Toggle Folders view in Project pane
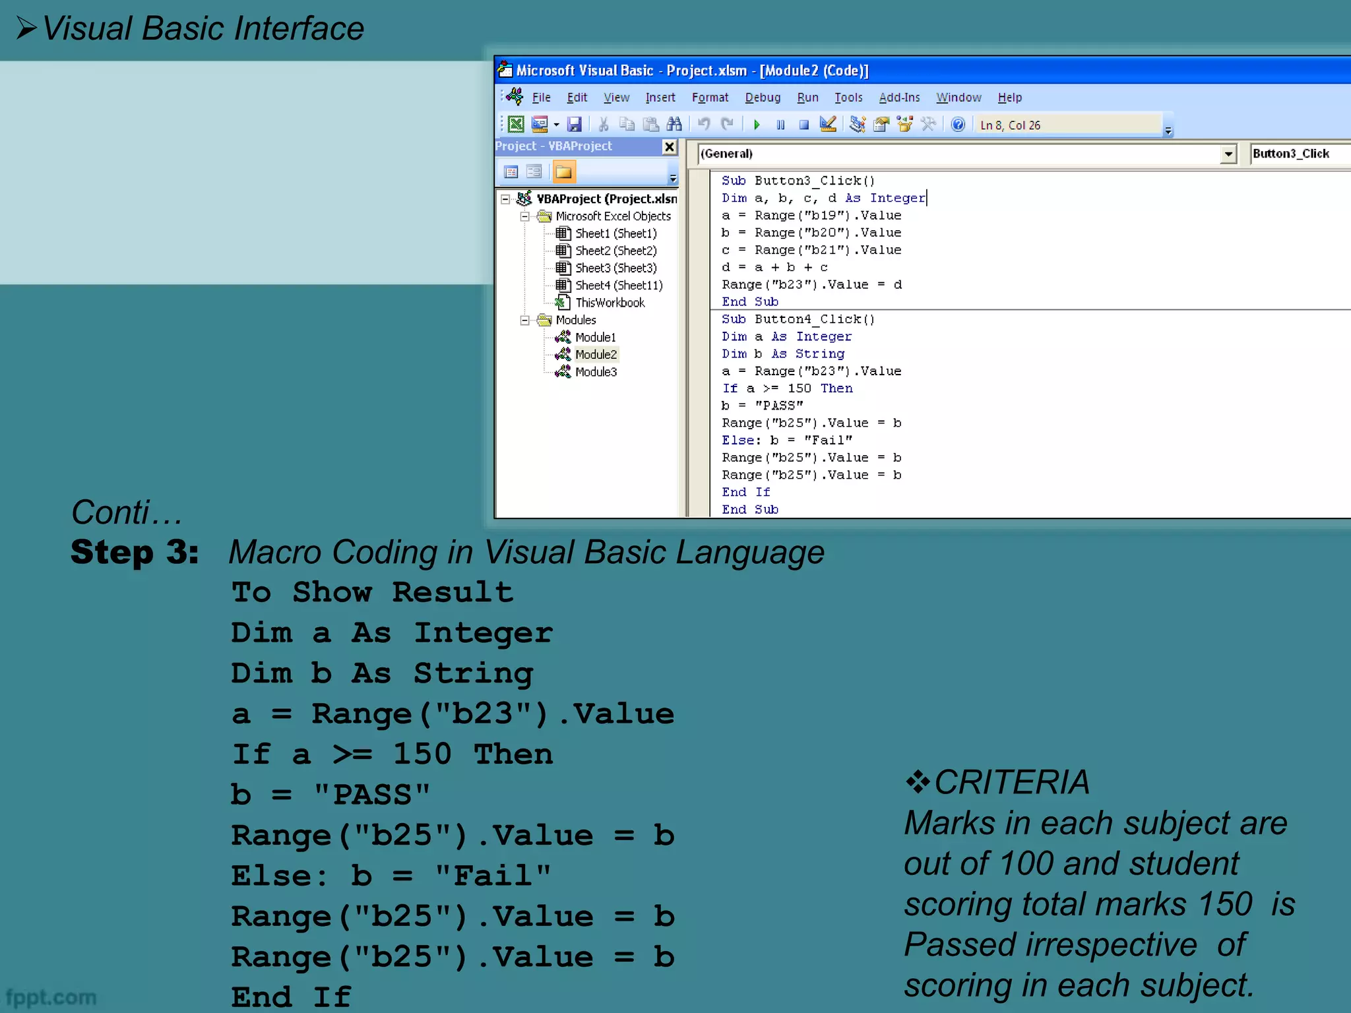Screen dimensions: 1351x1013 pyautogui.click(x=563, y=172)
